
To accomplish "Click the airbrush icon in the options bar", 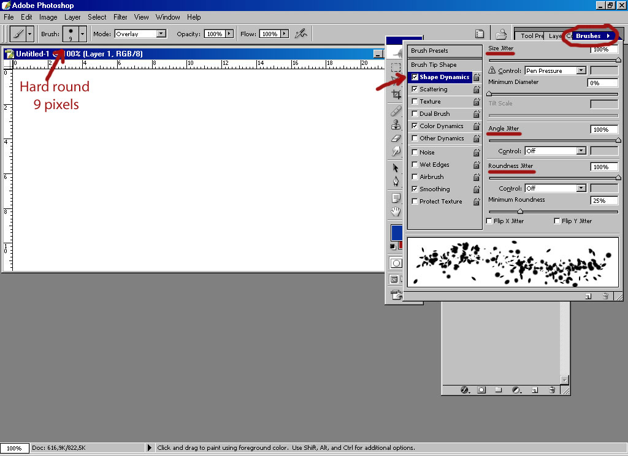I will 301,34.
